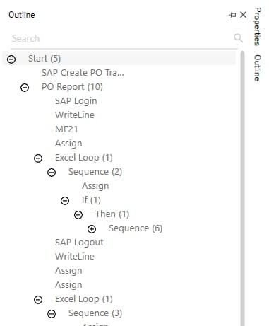Select the SAP Login activity

tap(76, 101)
